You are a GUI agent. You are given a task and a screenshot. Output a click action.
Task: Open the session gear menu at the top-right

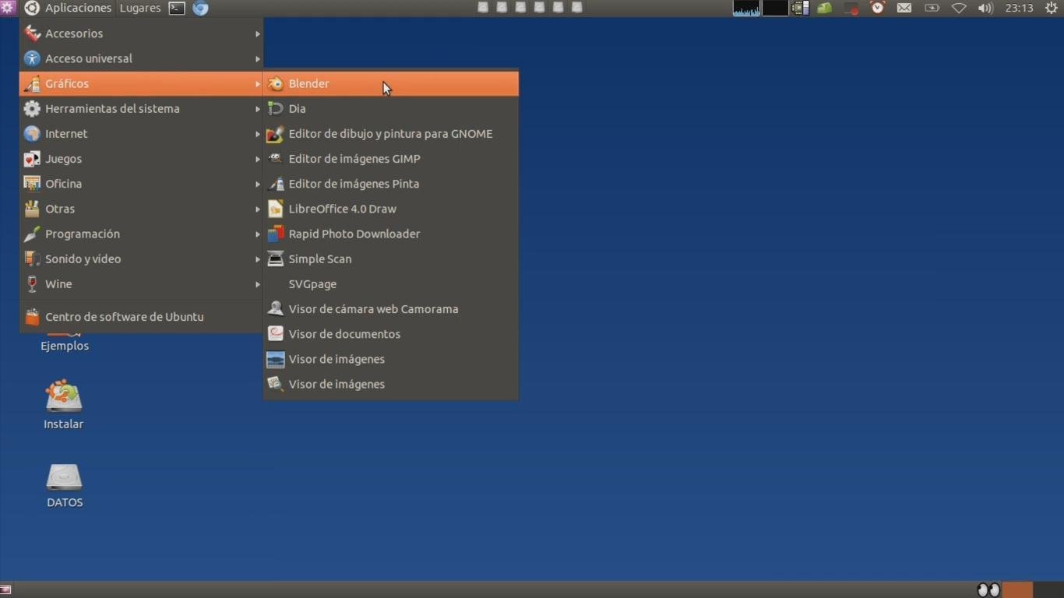coord(1052,8)
